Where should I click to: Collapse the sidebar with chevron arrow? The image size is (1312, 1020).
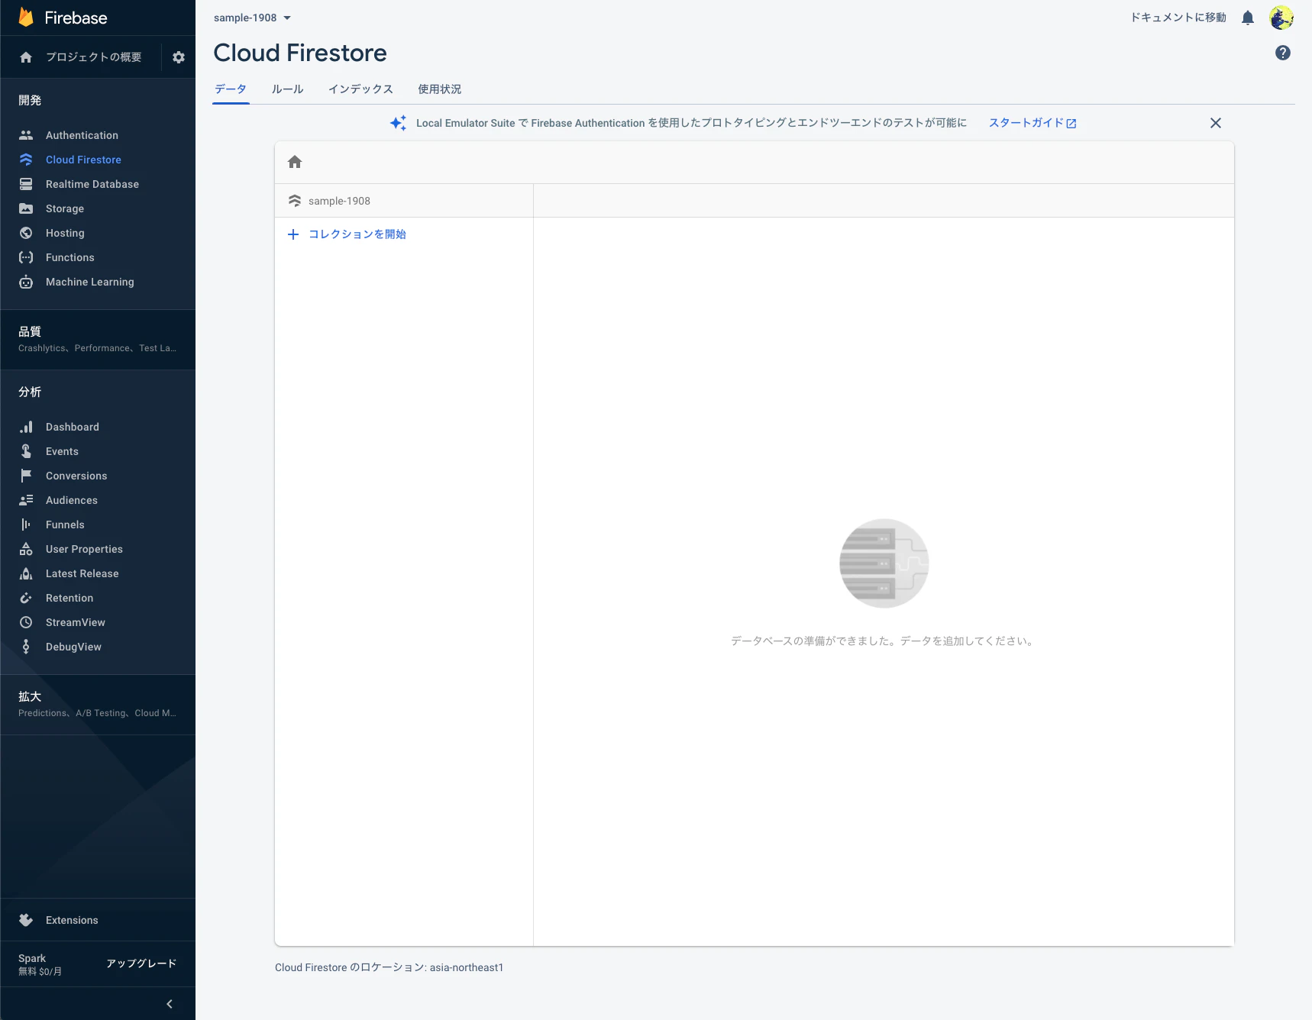click(x=170, y=1004)
